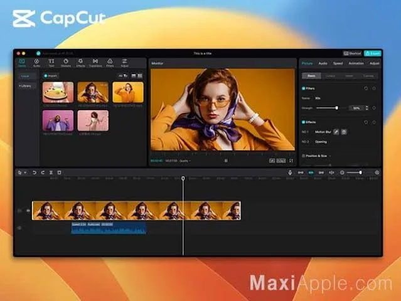This screenshot has height=301, width=401.
Task: Click the keyframe diamond in Effects row
Action: (x=374, y=122)
